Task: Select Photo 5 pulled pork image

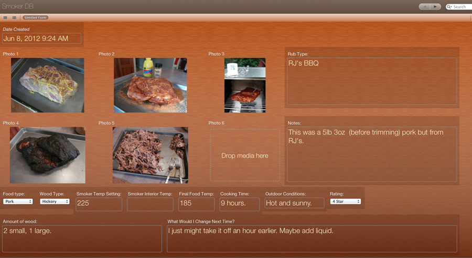Action: pos(150,155)
